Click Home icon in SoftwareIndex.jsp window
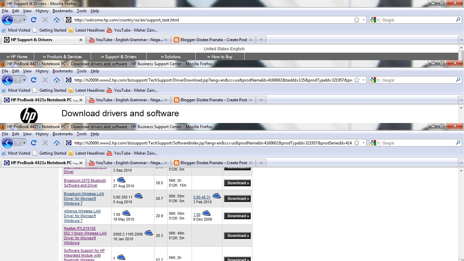Image resolution: width=464 pixels, height=261 pixels. click(57, 143)
